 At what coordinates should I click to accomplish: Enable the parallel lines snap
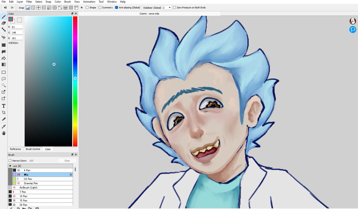tap(33, 7)
